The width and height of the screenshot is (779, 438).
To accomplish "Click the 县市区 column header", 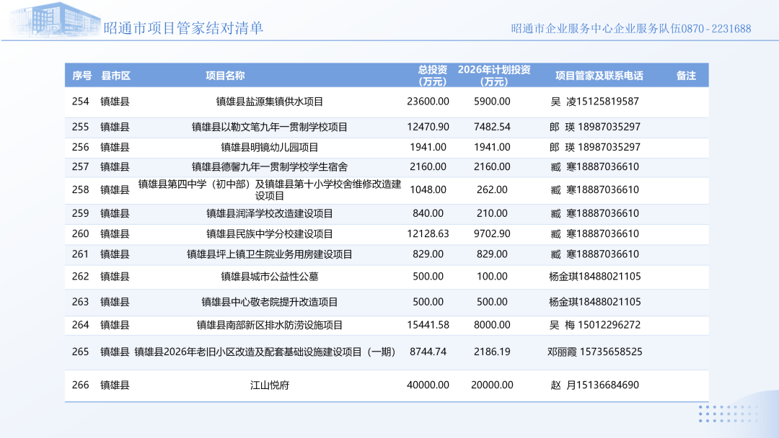I will pyautogui.click(x=115, y=76).
